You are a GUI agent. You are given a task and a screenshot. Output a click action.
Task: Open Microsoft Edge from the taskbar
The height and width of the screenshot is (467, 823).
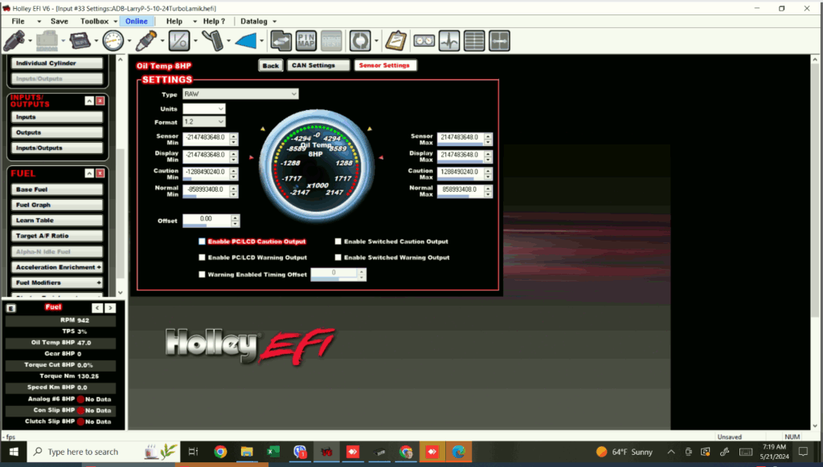(x=459, y=452)
